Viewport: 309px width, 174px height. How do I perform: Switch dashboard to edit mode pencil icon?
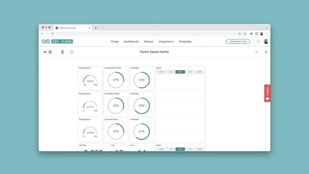pos(50,52)
